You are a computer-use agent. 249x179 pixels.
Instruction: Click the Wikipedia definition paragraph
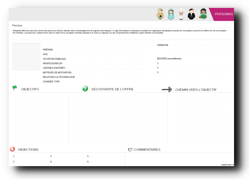(120, 32)
